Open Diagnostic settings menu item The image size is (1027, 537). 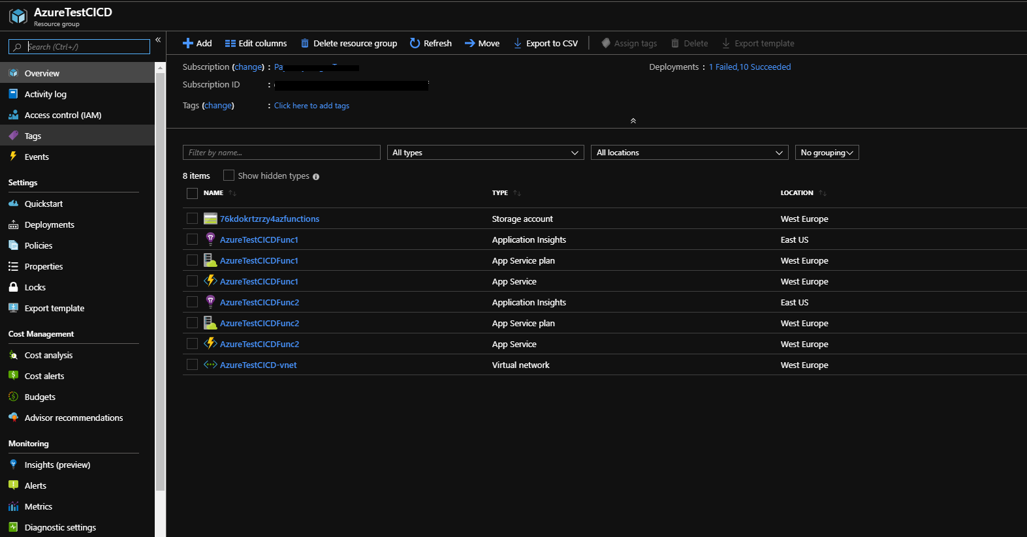click(77, 527)
